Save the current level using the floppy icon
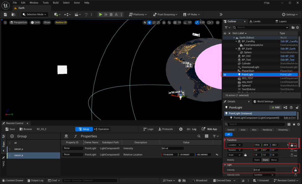Viewport: 302px width, 184px height. tap(5, 14)
